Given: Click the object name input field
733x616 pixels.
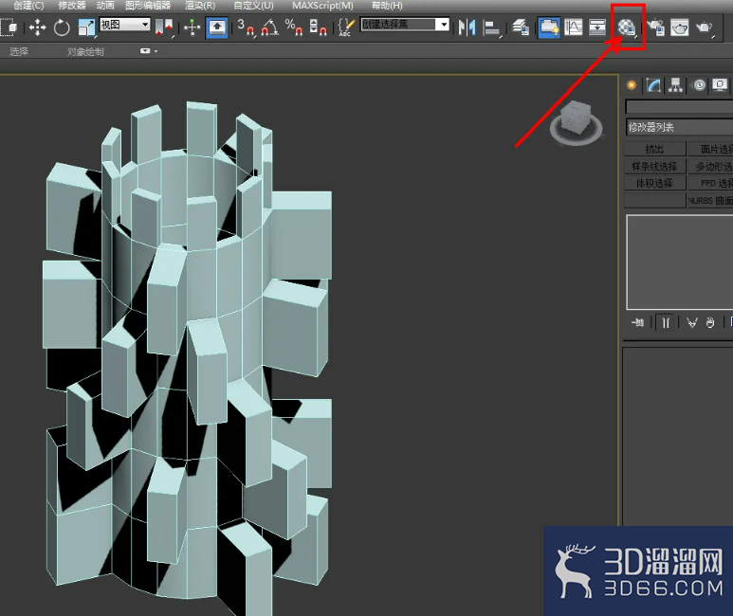Looking at the screenshot, I should coord(679,107).
